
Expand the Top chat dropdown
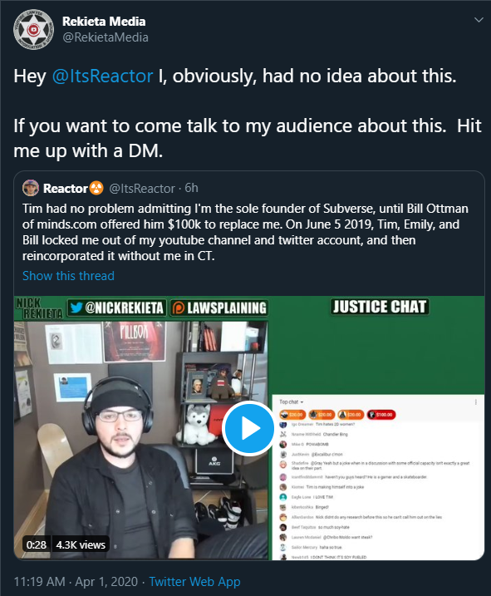coord(291,401)
